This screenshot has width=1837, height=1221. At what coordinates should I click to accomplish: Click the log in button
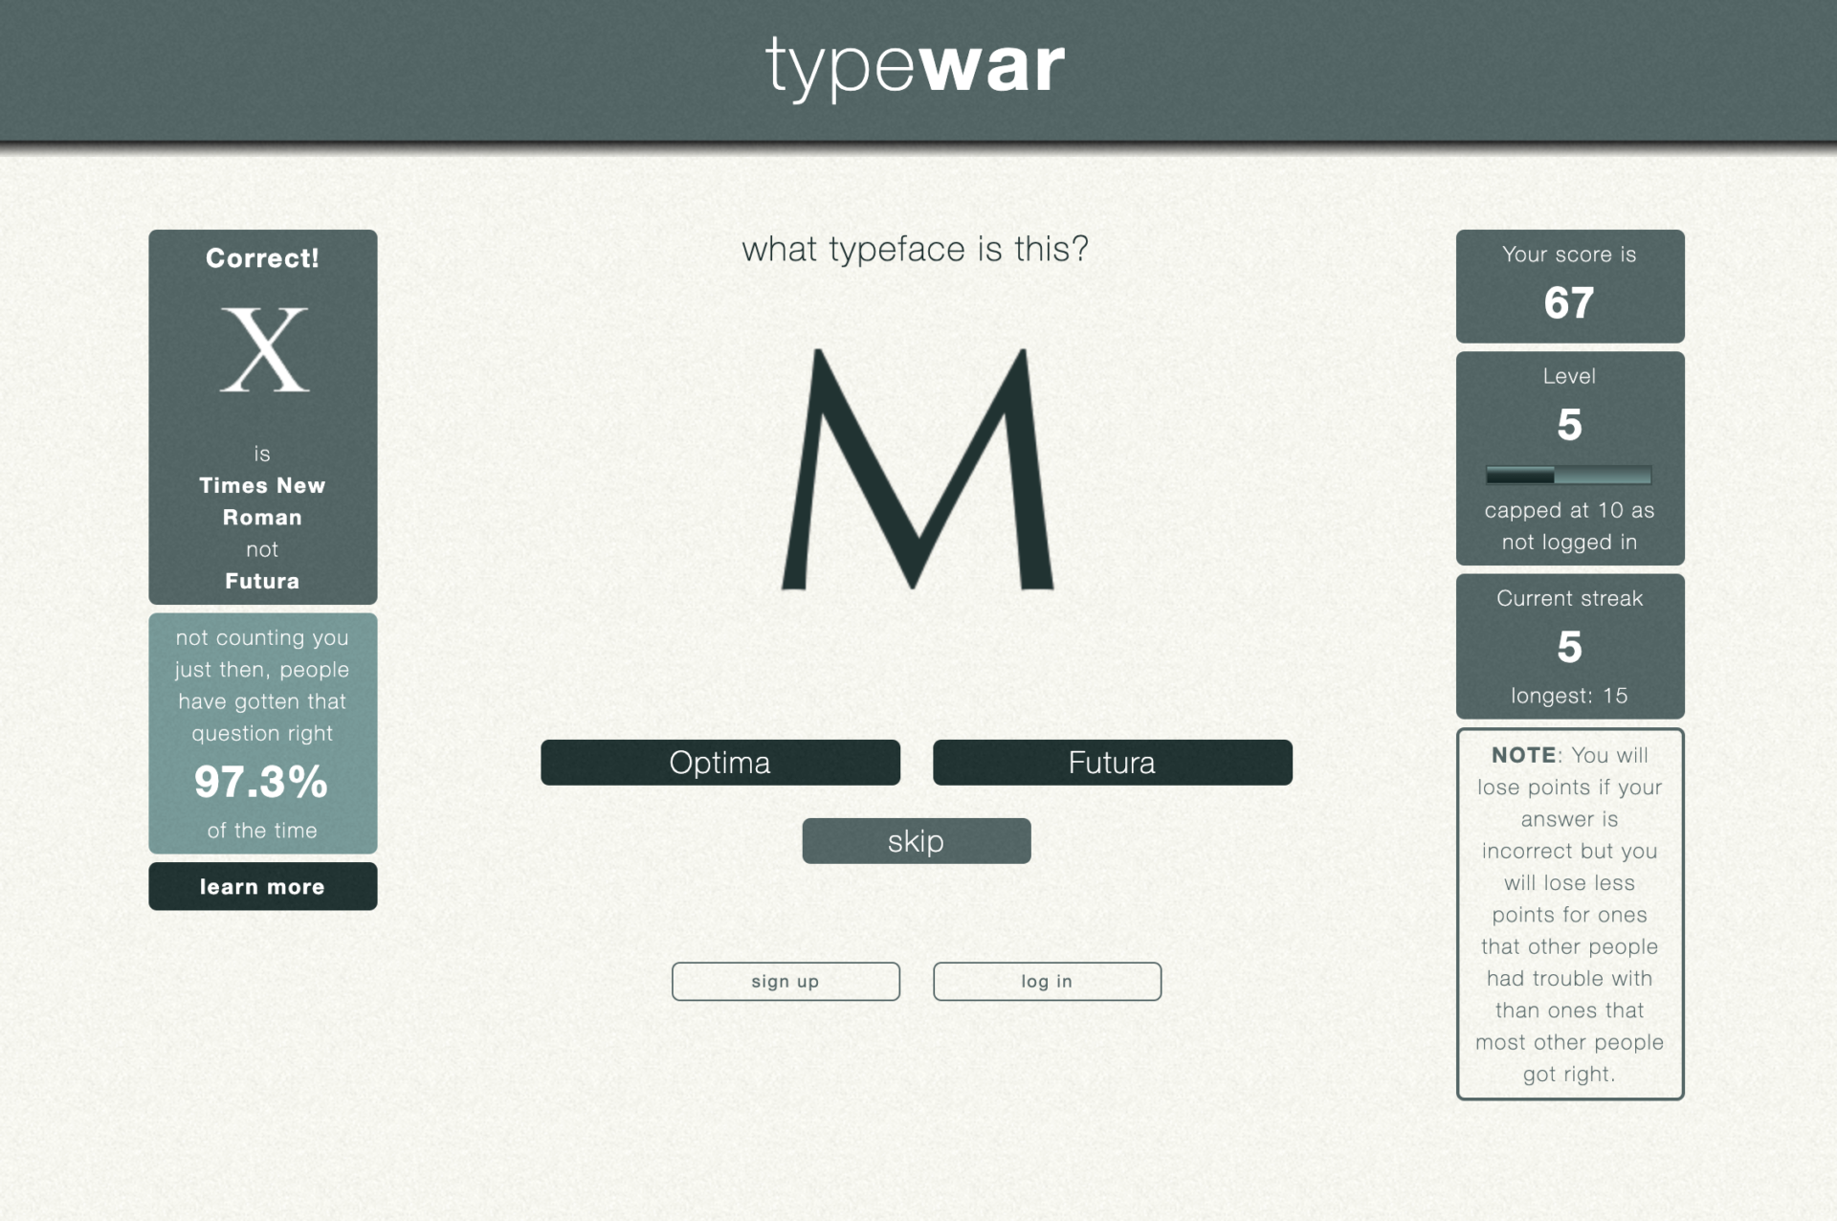[x=1047, y=981]
